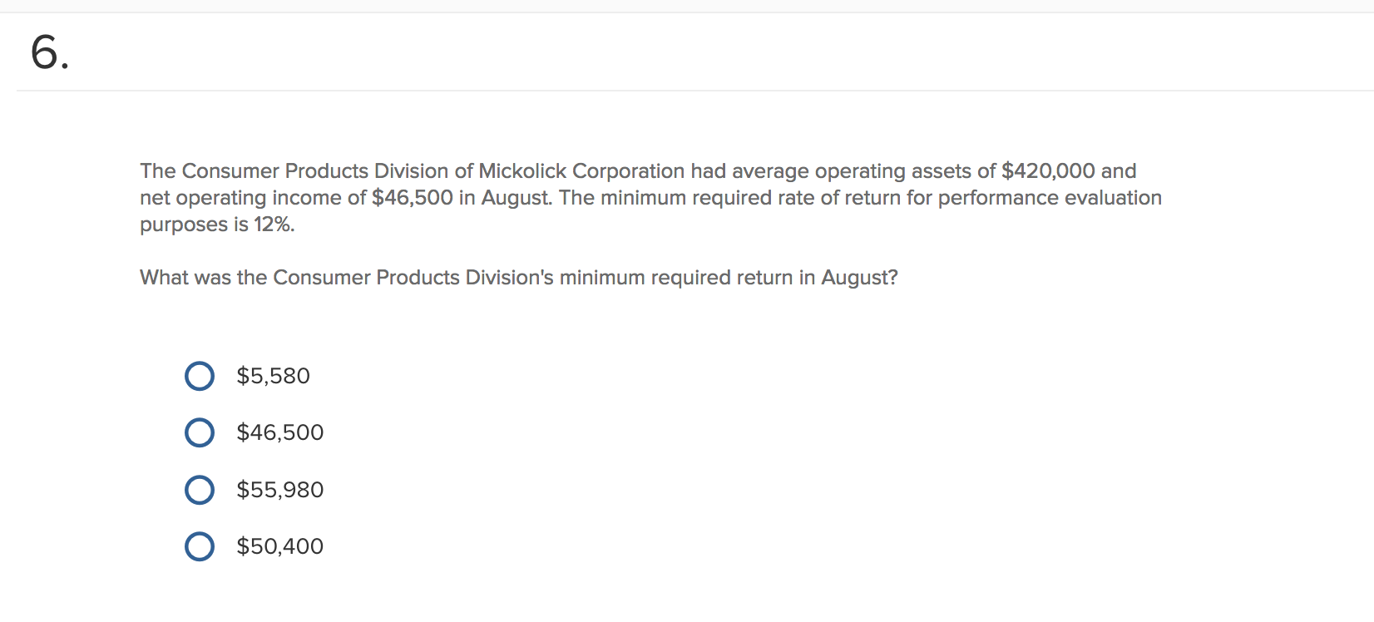
Task: Click the $50,400 answer label text
Action: coord(280,546)
